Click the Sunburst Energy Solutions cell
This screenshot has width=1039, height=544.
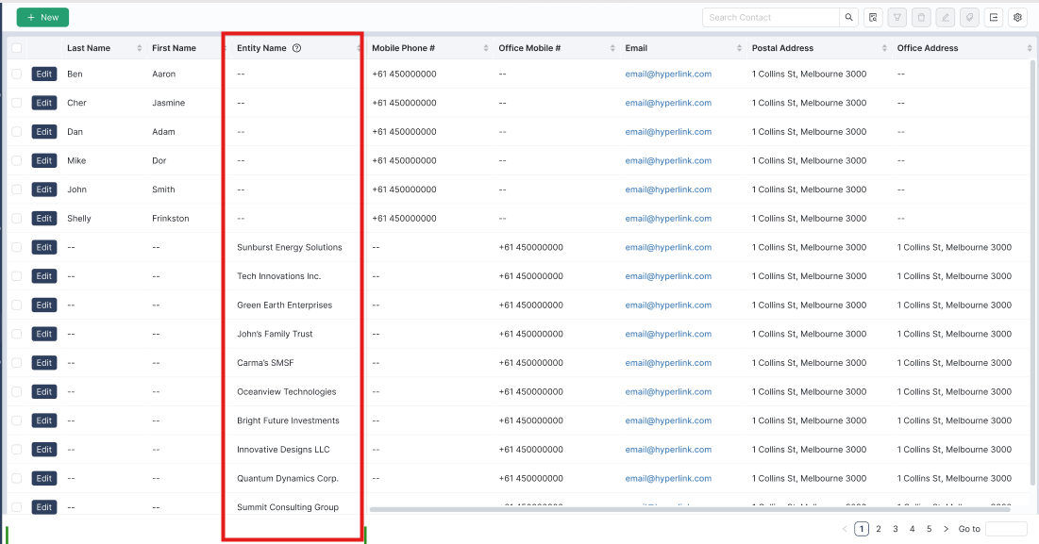tap(290, 248)
